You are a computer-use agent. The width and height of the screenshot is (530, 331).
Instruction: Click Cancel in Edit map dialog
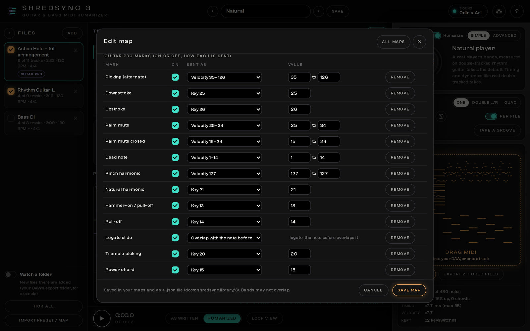pyautogui.click(x=373, y=290)
